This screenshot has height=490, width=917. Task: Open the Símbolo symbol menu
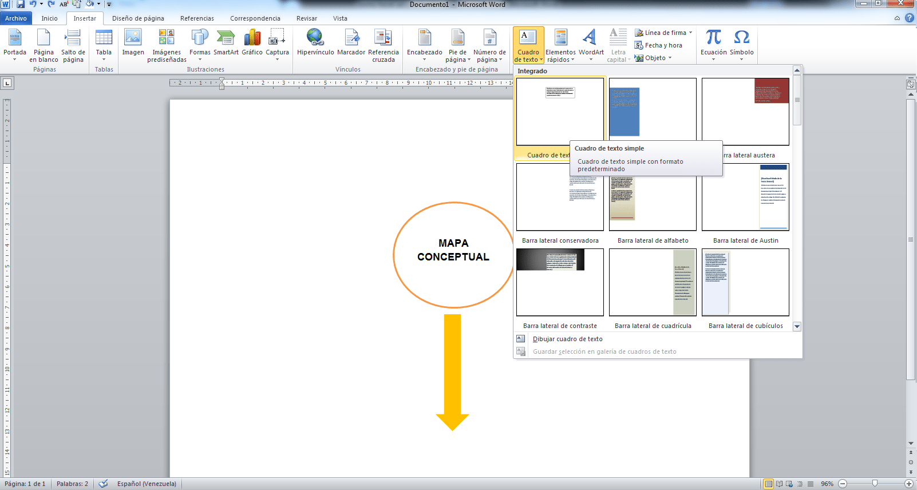click(741, 45)
